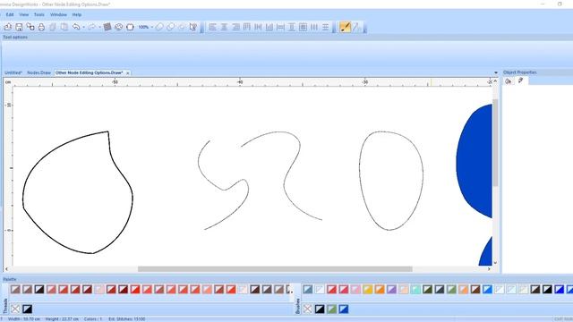
Task: Pick the yellow brush color swatch
Action: click(368, 290)
